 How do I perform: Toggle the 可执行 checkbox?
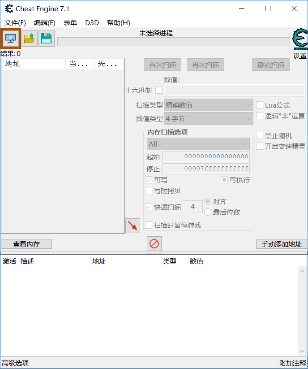(x=224, y=180)
